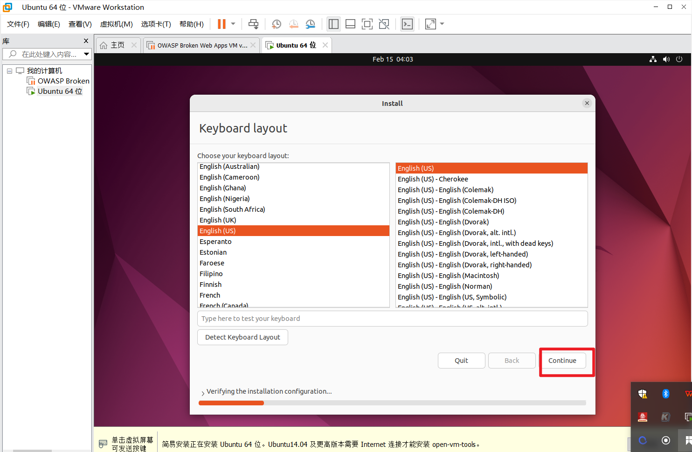Screen dimensions: 692x452
Task: Click the gray K tray icon
Action: coord(666,417)
